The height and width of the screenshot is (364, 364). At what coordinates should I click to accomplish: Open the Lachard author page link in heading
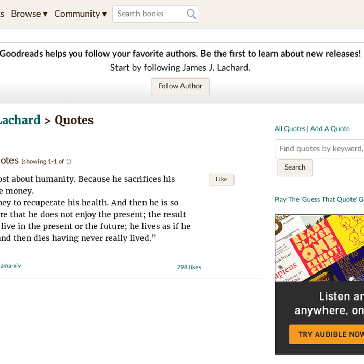[x=20, y=120]
